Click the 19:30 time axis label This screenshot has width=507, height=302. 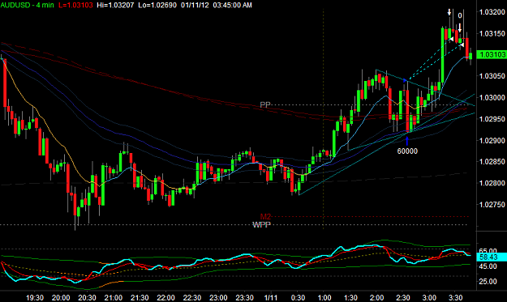click(x=35, y=297)
